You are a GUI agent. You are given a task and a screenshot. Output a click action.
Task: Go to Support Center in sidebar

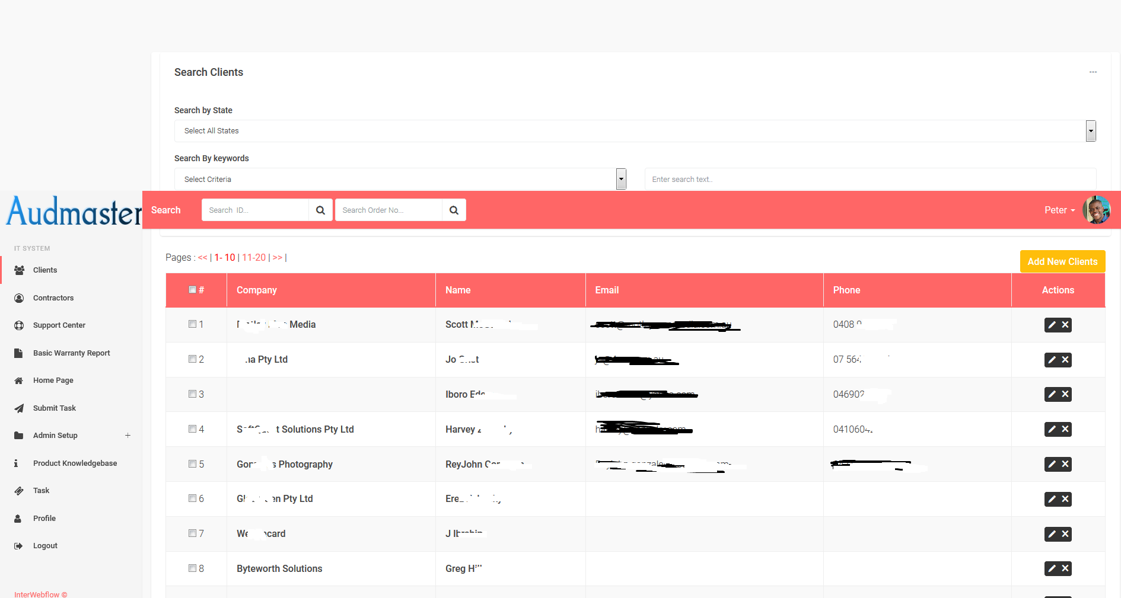coord(59,325)
